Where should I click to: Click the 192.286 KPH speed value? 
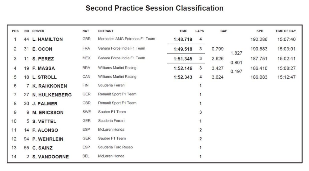(x=259, y=39)
